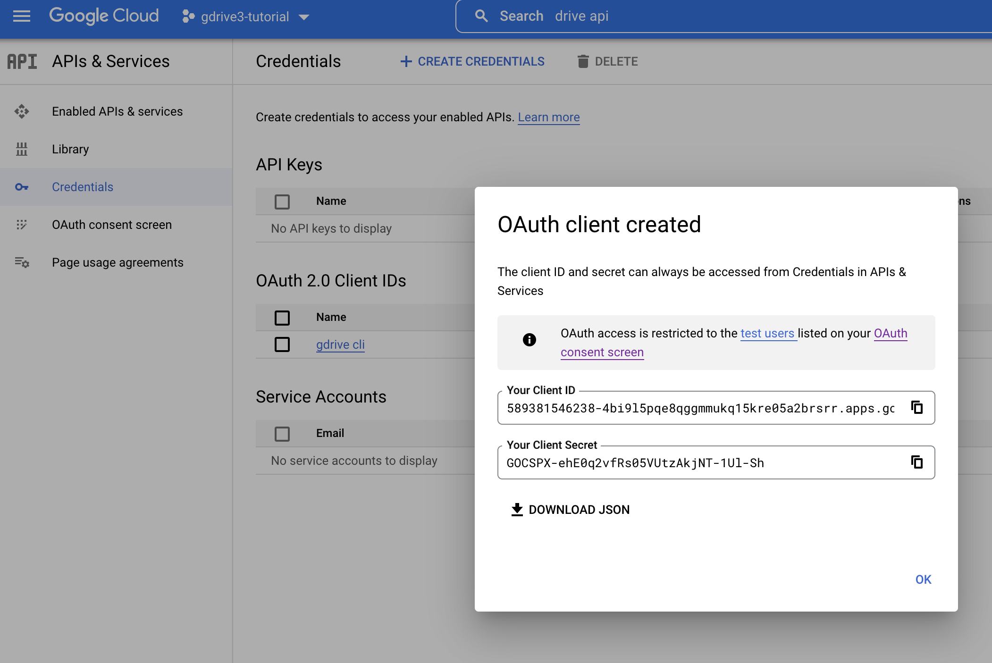Click CREATE CREDENTIALS button
Viewport: 992px width, 663px height.
[472, 61]
